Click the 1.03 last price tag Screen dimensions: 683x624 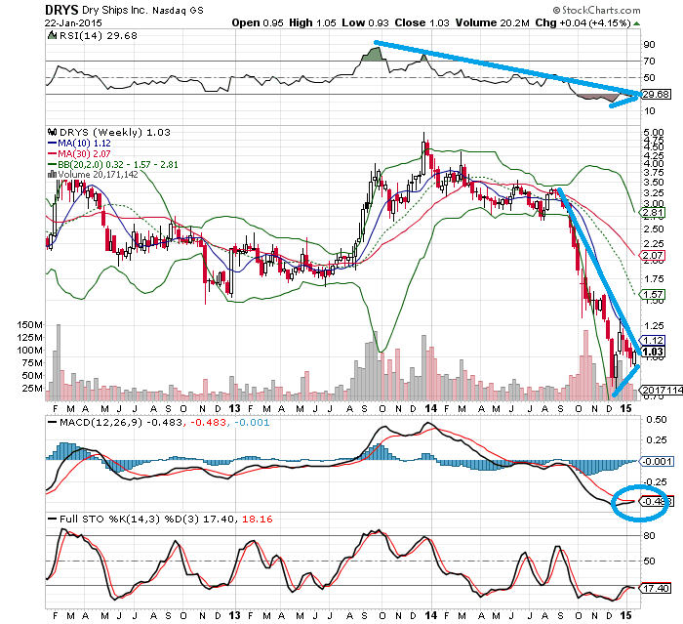coord(653,352)
